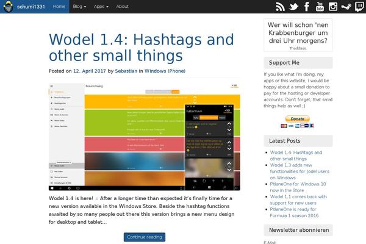
Task: Open latest post Wodel 1.4: Hashtags
Action: [x=296, y=156]
